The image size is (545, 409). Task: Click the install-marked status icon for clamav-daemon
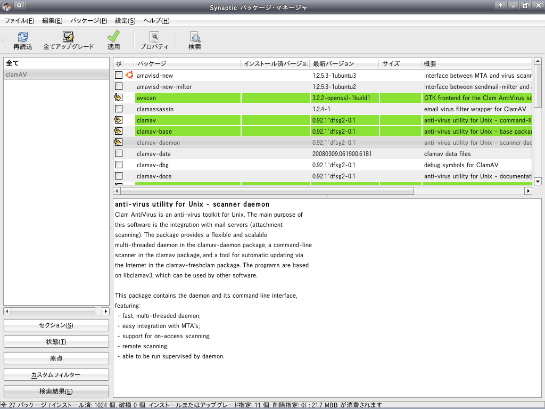click(119, 142)
